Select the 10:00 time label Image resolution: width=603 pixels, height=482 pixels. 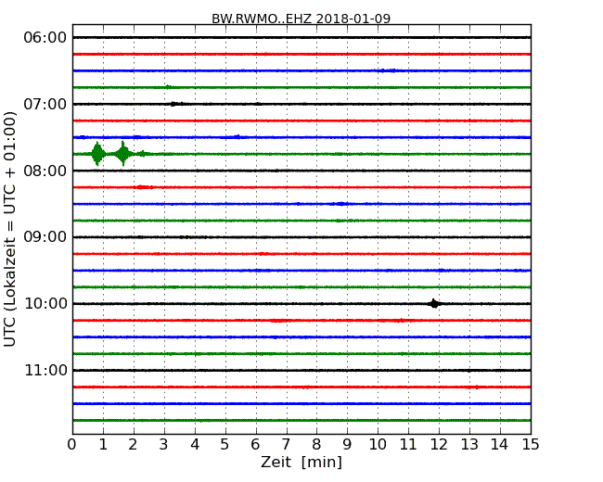click(45, 304)
